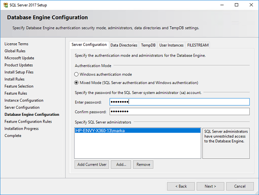Click Instance Configuration step in sidebar
Screen dimensions: 259x195
[24, 100]
